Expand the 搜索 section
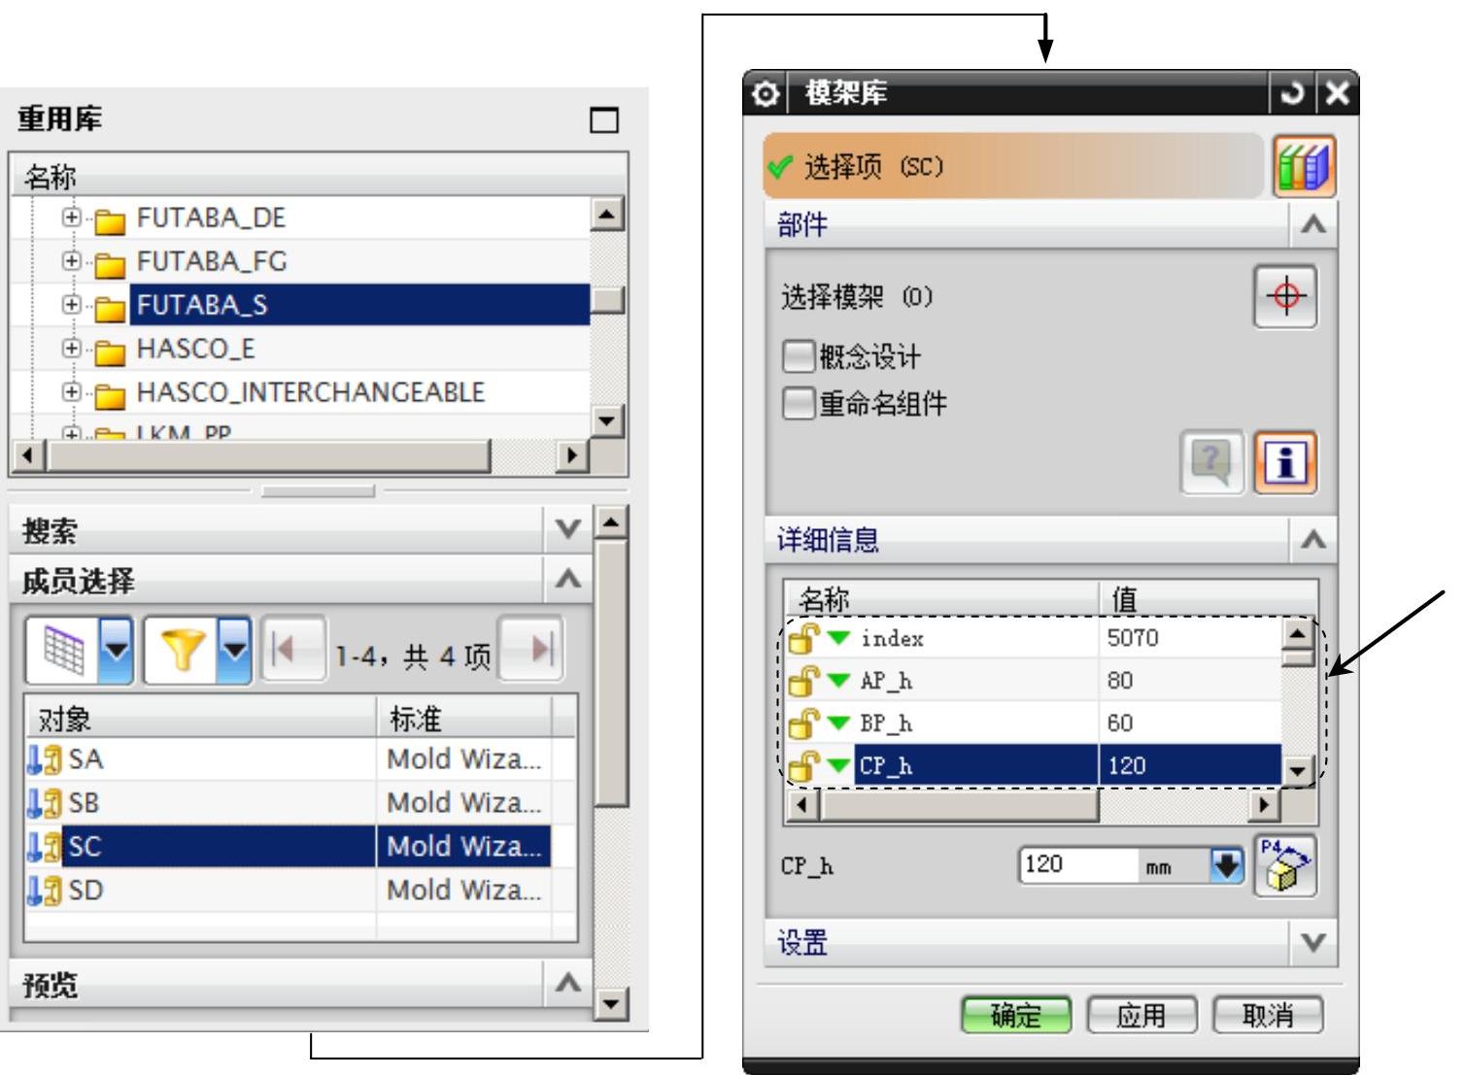Viewport: 1464px width, 1075px height. pyautogui.click(x=567, y=529)
